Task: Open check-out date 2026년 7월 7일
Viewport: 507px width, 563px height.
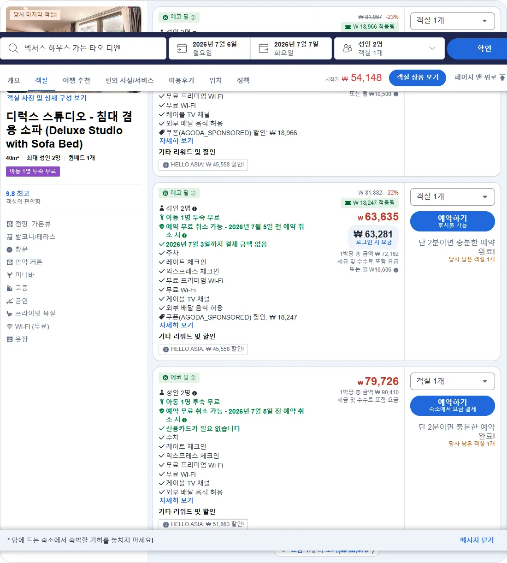Action: [x=291, y=48]
